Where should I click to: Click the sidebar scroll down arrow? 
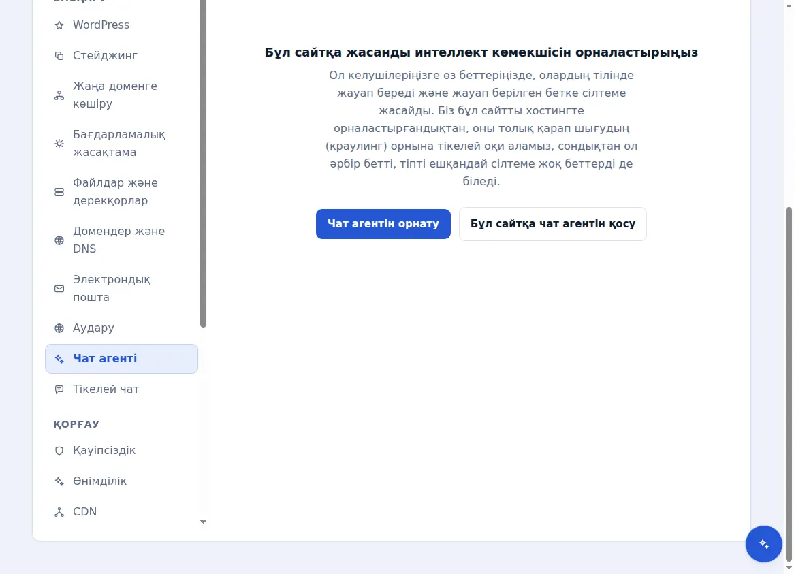click(203, 522)
